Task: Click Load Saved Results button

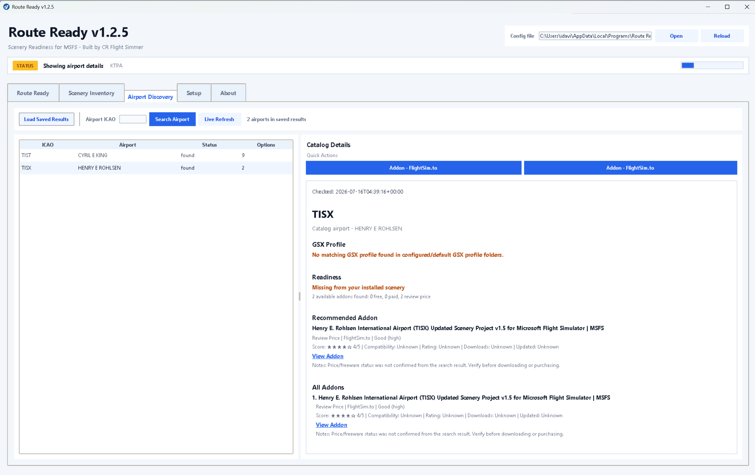Action: click(46, 119)
